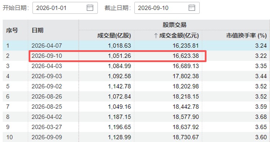Click turnover rate 3.24
The height and width of the screenshot is (142, 270).
[261, 46]
